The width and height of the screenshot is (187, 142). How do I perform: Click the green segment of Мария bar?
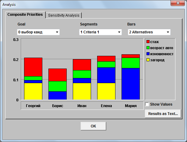pos(131,63)
